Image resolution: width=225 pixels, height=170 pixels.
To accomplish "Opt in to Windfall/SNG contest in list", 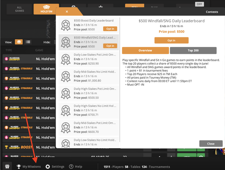I will tap(110, 46).
